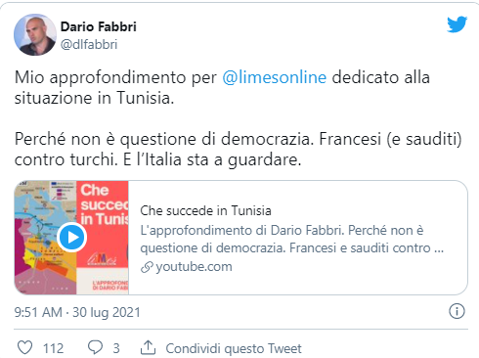Open the tweet timestamp 9:51 AM 30 lug 2021
The height and width of the screenshot is (358, 479).
click(77, 312)
